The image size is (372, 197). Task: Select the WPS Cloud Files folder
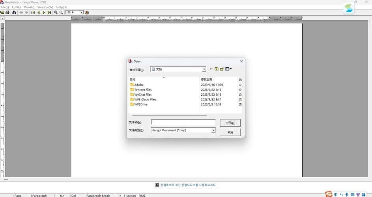pos(145,100)
